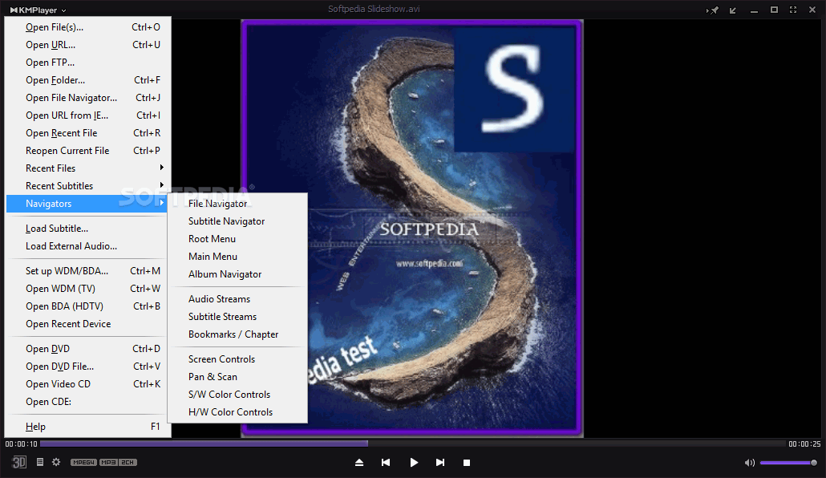826x478 pixels.
Task: Open the 3D mode icon
Action: click(x=19, y=462)
